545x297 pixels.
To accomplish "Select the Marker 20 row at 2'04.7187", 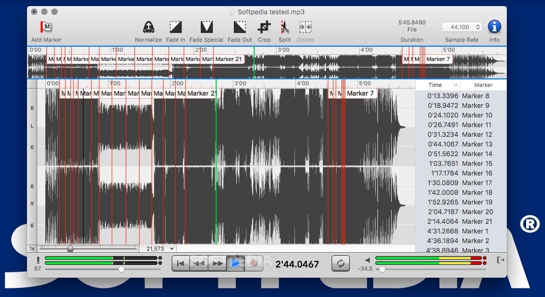I will click(461, 212).
